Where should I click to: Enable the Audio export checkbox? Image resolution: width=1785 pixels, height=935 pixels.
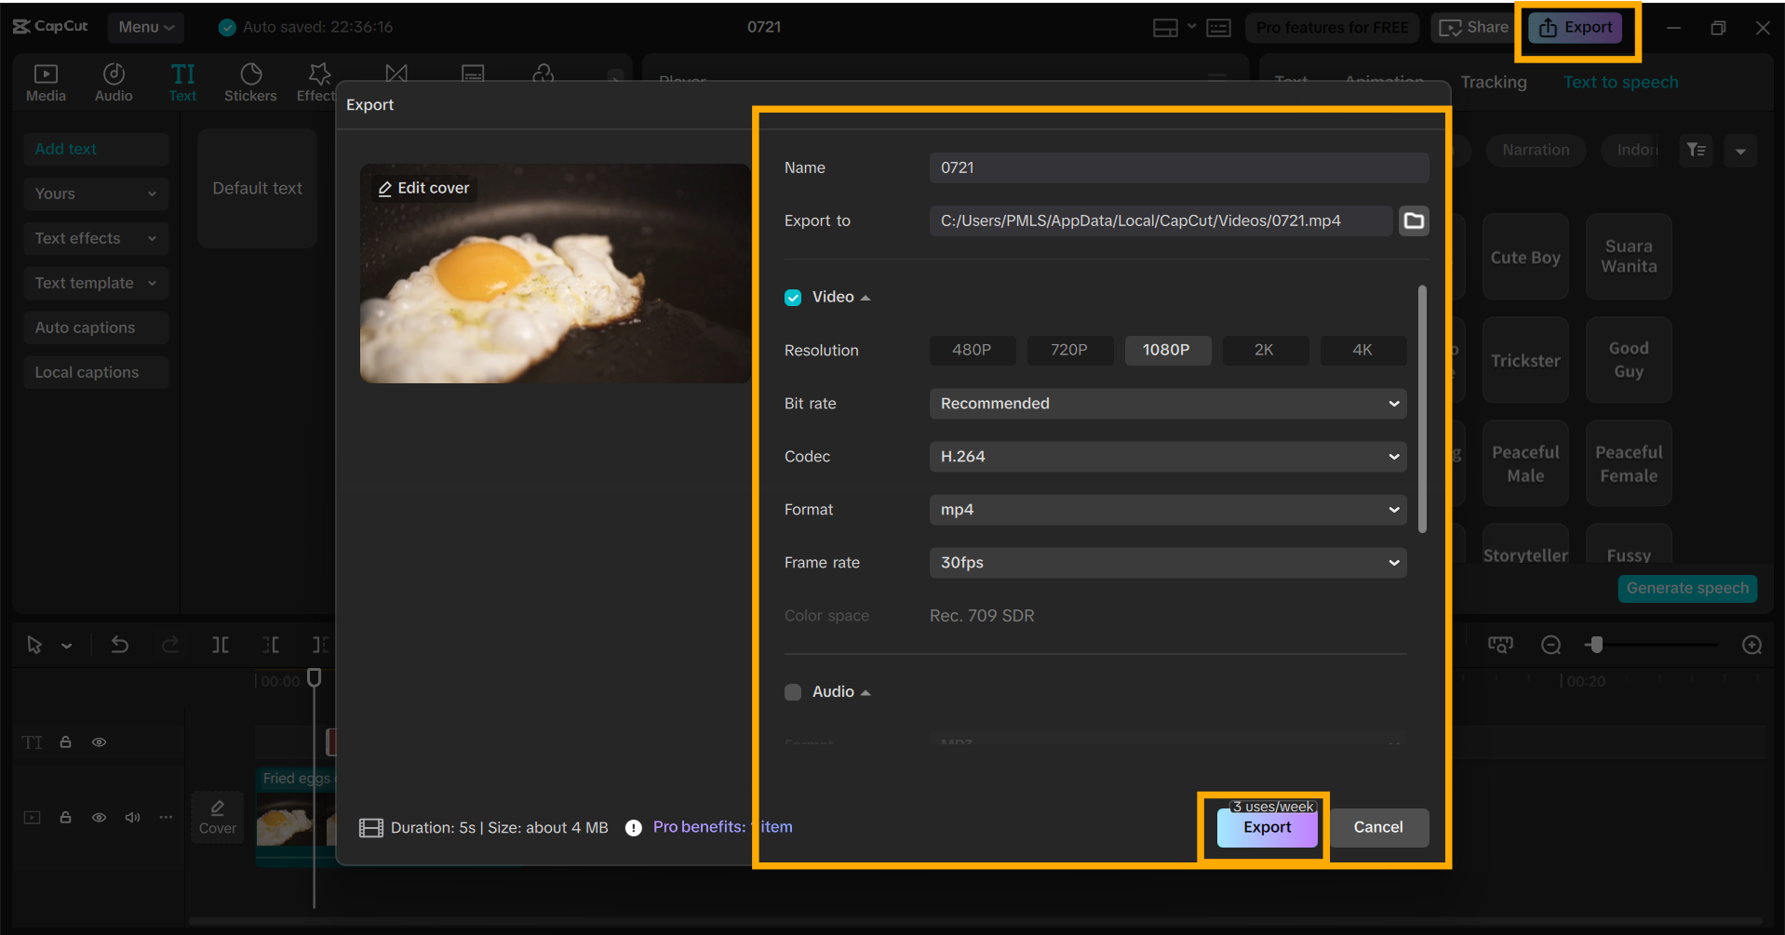pos(793,692)
